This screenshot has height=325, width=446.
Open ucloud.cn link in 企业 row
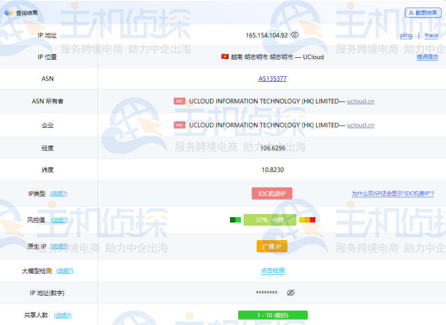(360, 125)
